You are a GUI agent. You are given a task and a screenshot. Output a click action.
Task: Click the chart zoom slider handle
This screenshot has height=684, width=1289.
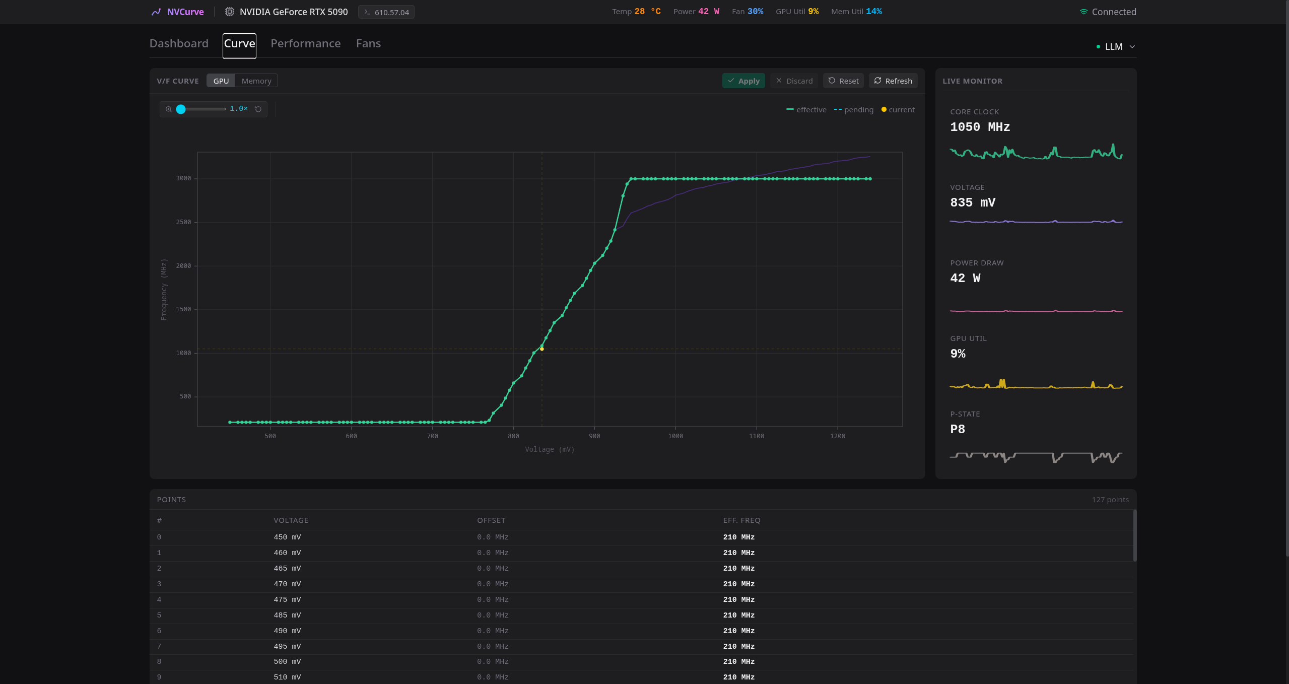pos(181,109)
